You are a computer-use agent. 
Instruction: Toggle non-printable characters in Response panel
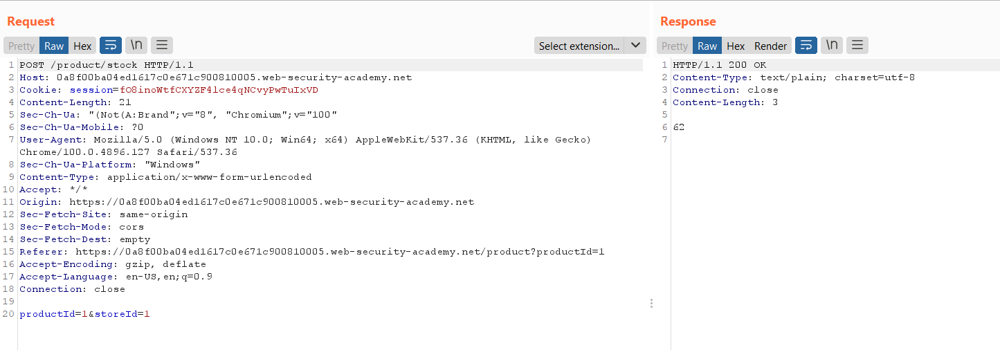pos(832,46)
